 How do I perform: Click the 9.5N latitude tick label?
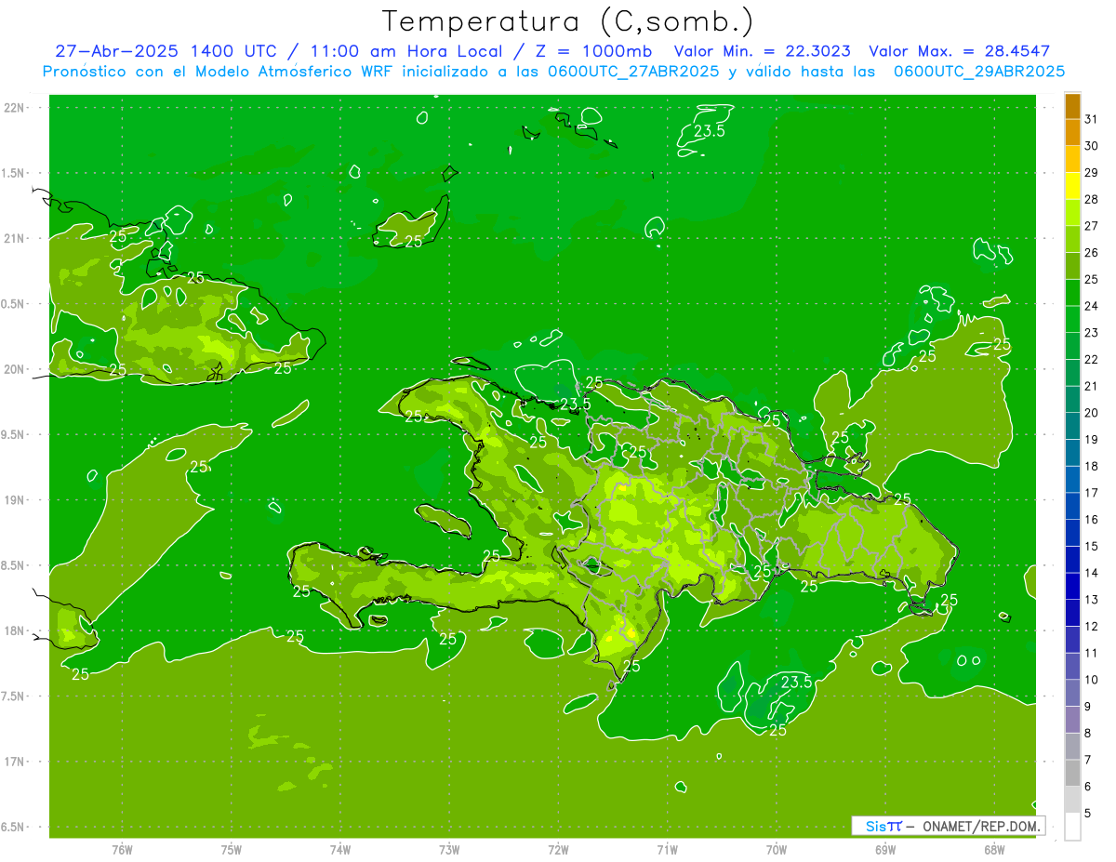(x=14, y=434)
